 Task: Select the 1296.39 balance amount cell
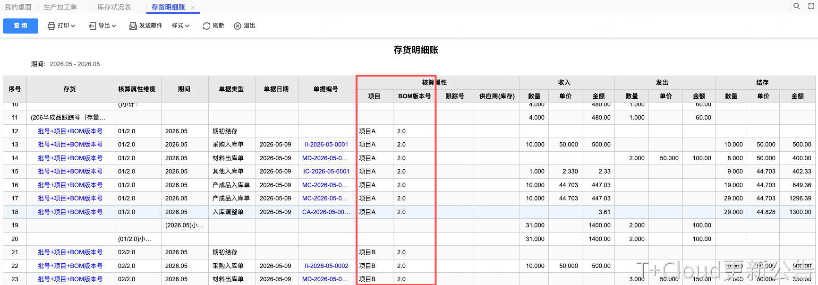click(x=797, y=199)
